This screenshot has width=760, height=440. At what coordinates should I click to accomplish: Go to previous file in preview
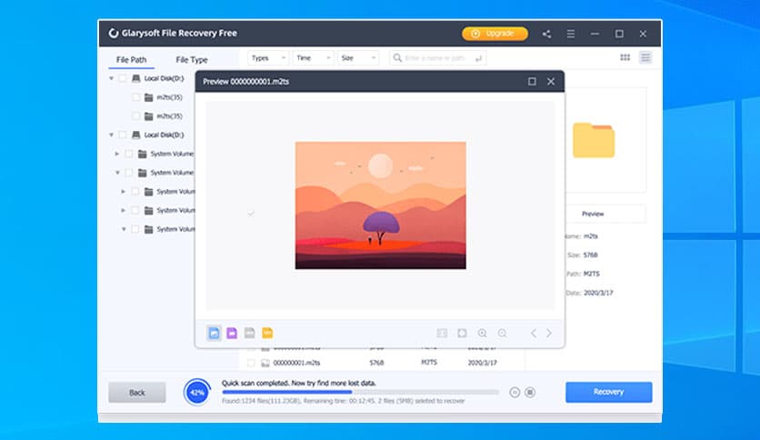(533, 334)
